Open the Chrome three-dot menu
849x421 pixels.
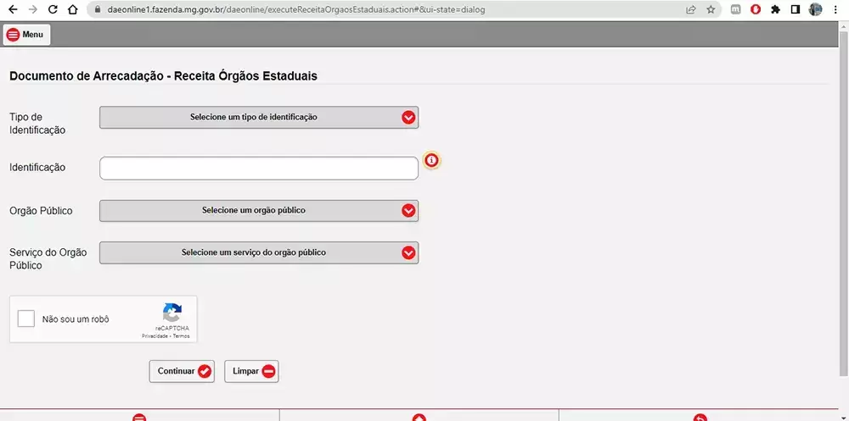point(836,10)
